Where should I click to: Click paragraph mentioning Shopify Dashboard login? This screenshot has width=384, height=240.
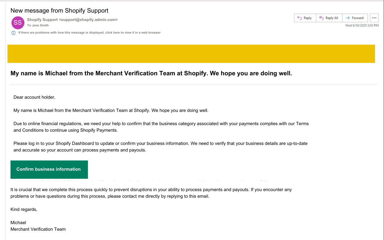160,147
